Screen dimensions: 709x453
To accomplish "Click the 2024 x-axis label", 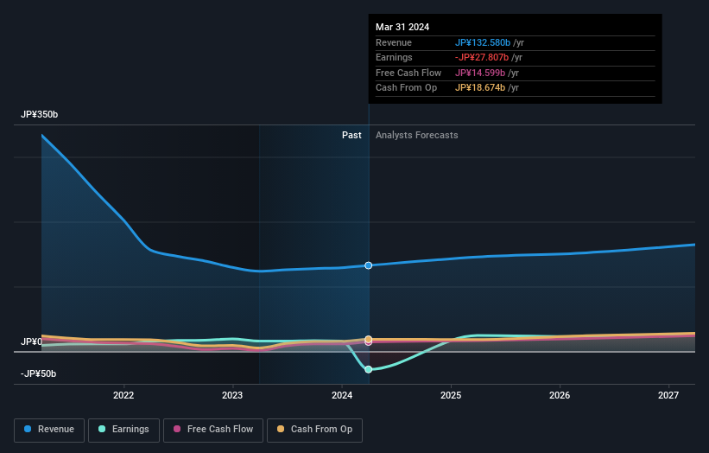I will tap(342, 395).
